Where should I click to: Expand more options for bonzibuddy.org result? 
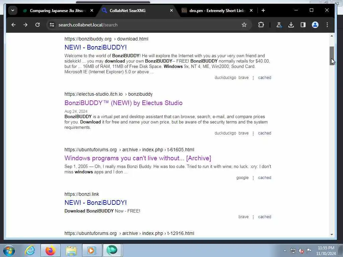click(x=253, y=78)
